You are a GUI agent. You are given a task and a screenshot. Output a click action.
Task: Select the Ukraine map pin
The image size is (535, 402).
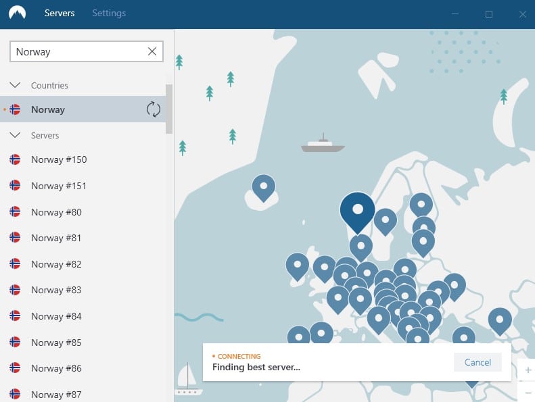455,286
